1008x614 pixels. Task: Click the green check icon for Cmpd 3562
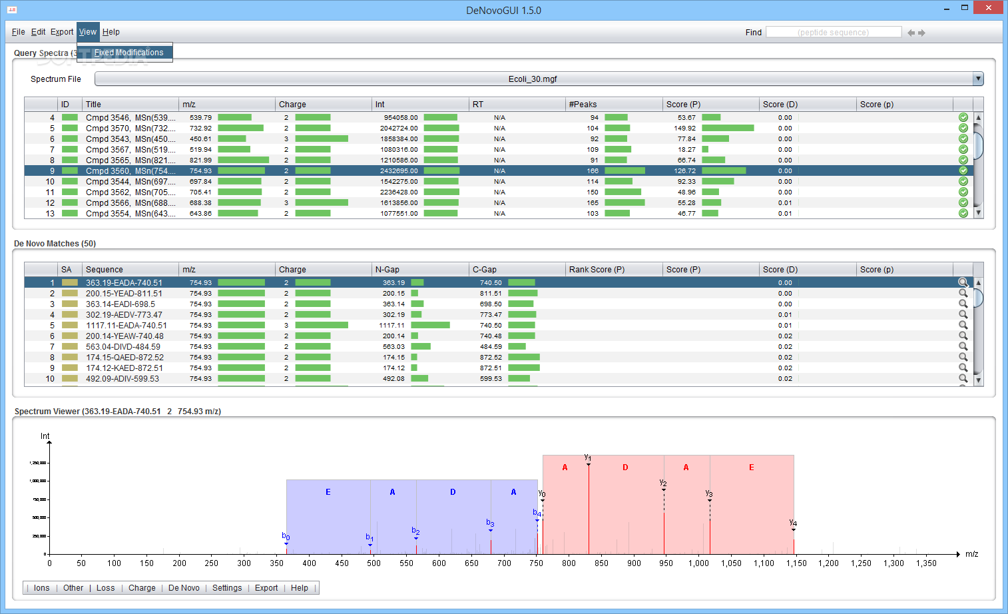(x=963, y=192)
